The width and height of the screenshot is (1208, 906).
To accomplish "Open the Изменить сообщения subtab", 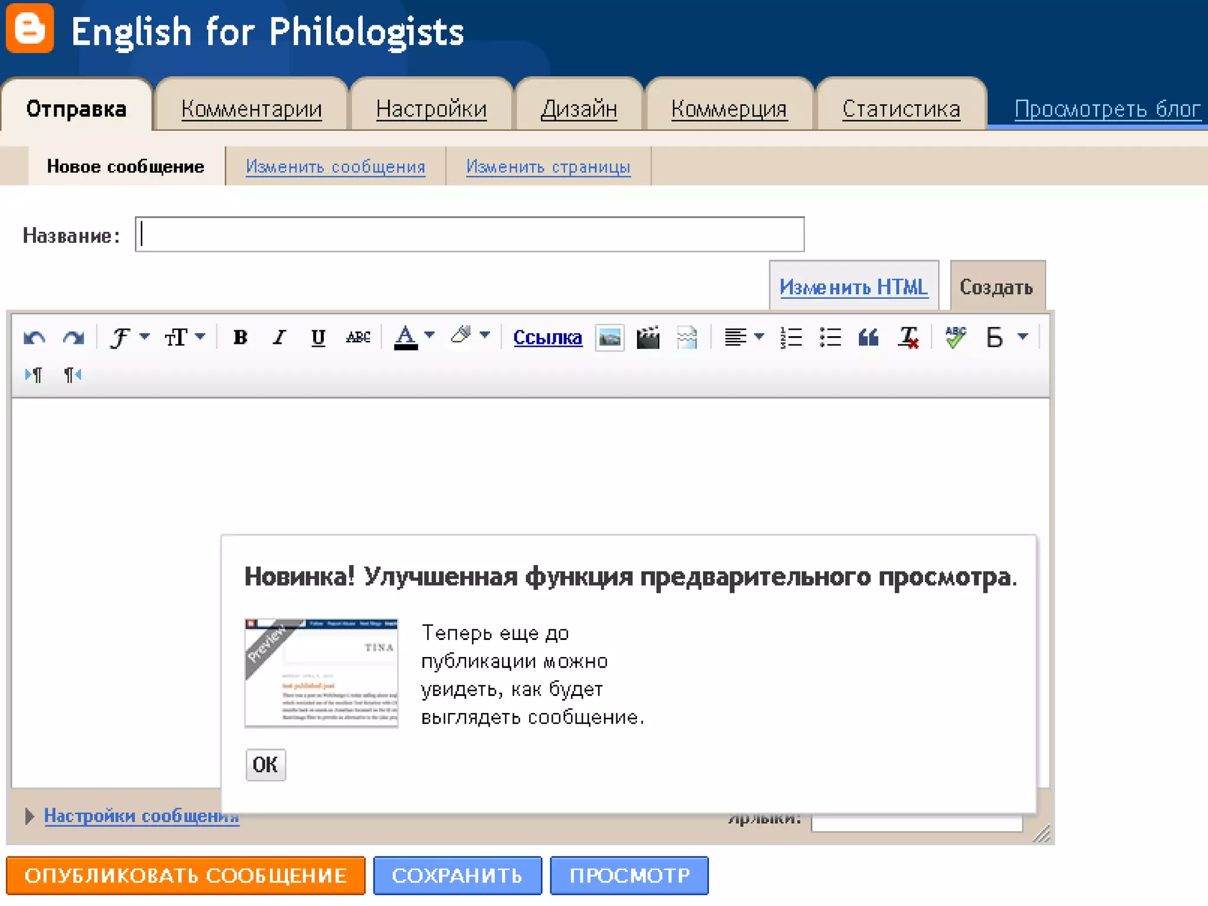I will click(335, 167).
